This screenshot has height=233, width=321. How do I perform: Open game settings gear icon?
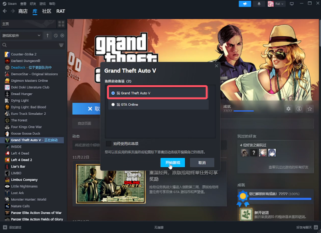(x=289, y=109)
